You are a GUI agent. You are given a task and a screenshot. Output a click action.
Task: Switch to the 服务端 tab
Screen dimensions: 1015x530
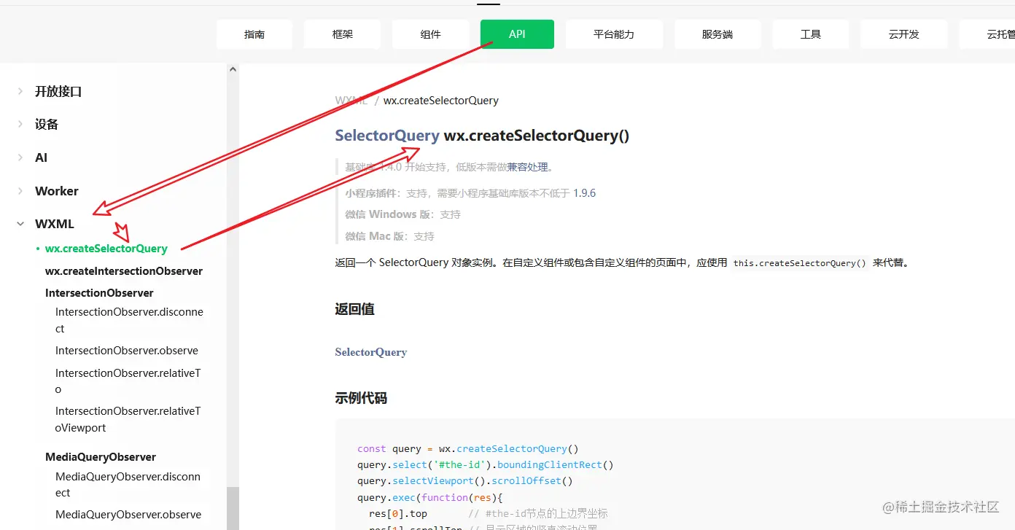[x=717, y=34]
